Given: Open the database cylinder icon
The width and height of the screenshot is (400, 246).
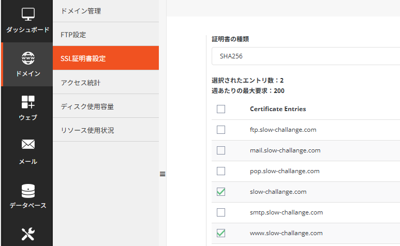Looking at the screenshot, I should 28,190.
